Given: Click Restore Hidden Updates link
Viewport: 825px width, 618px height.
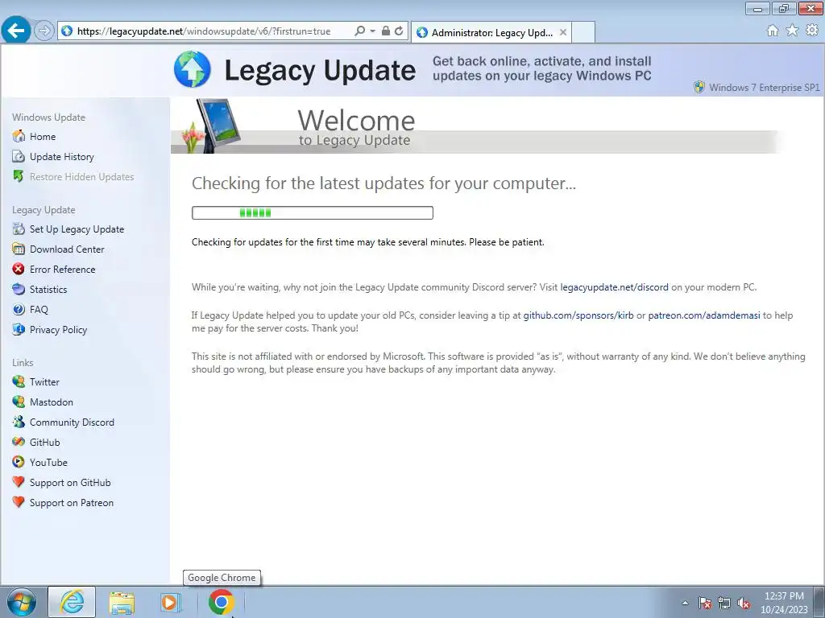Looking at the screenshot, I should (x=81, y=176).
